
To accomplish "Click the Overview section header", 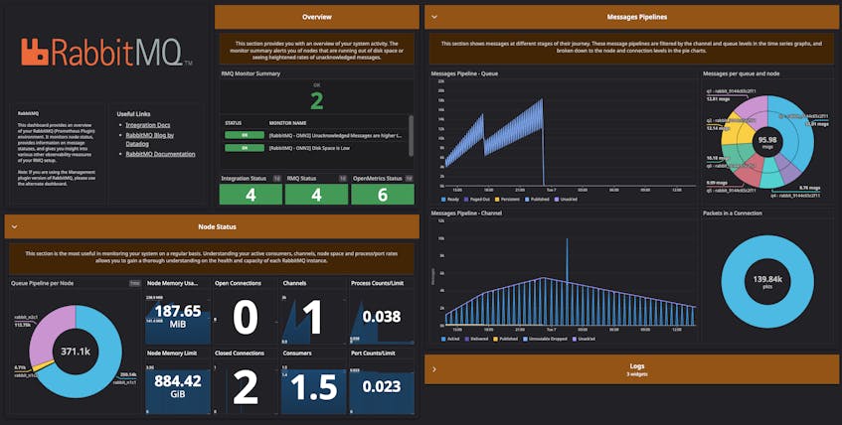I will (x=317, y=17).
